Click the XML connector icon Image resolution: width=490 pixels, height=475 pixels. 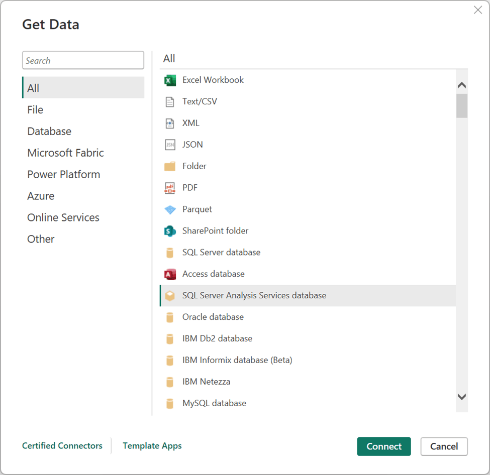170,123
